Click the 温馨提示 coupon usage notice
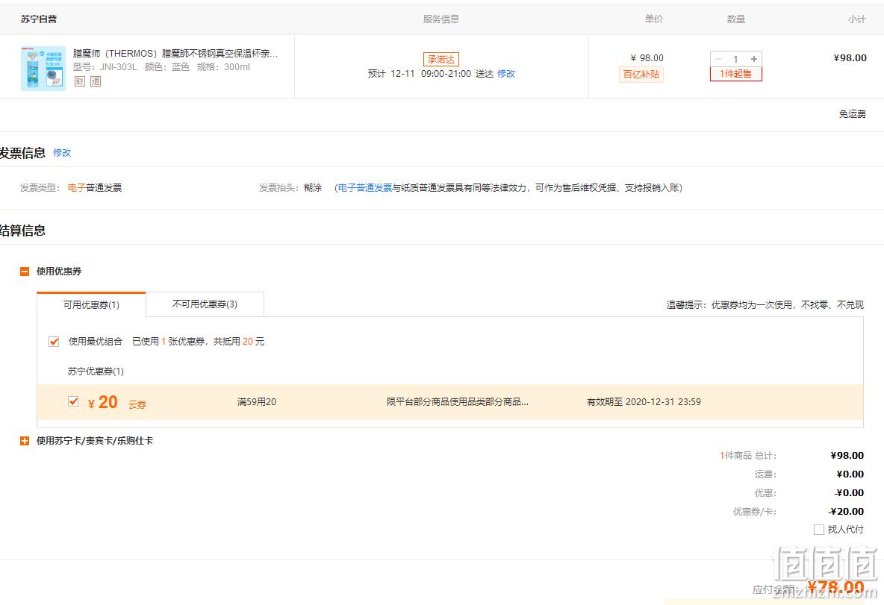 click(x=765, y=305)
